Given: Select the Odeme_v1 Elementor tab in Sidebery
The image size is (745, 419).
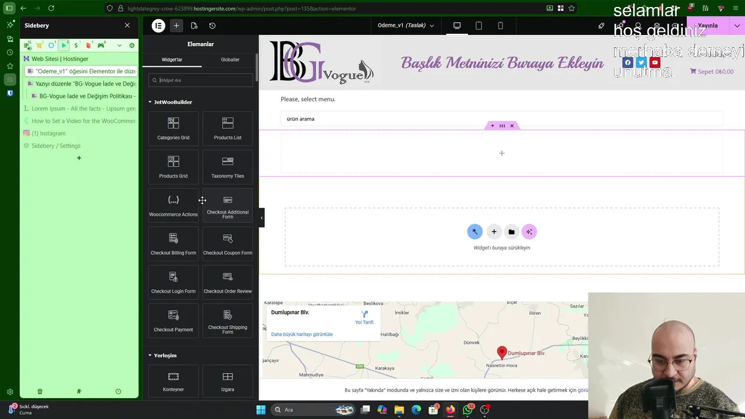Looking at the screenshot, I should (x=81, y=71).
